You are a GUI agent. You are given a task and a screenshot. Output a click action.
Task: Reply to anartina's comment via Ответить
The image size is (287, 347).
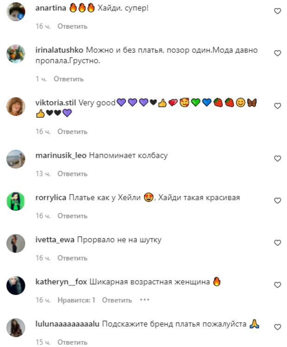72,26
